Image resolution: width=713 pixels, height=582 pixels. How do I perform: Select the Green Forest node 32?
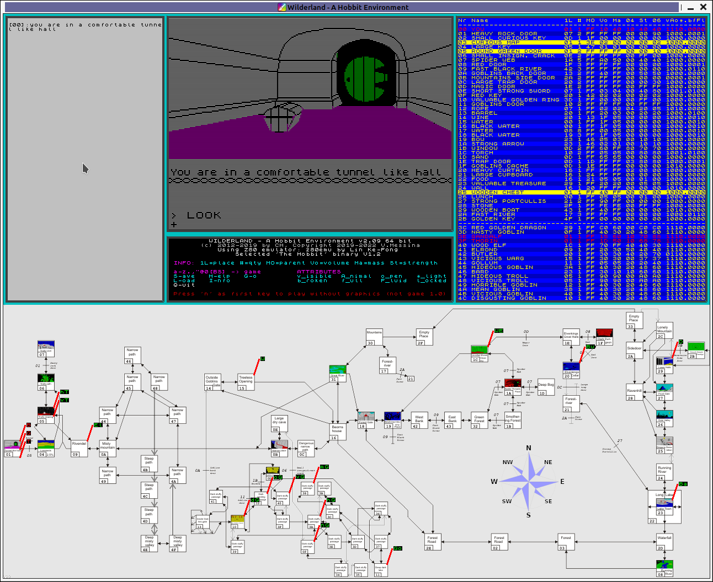pos(480,420)
